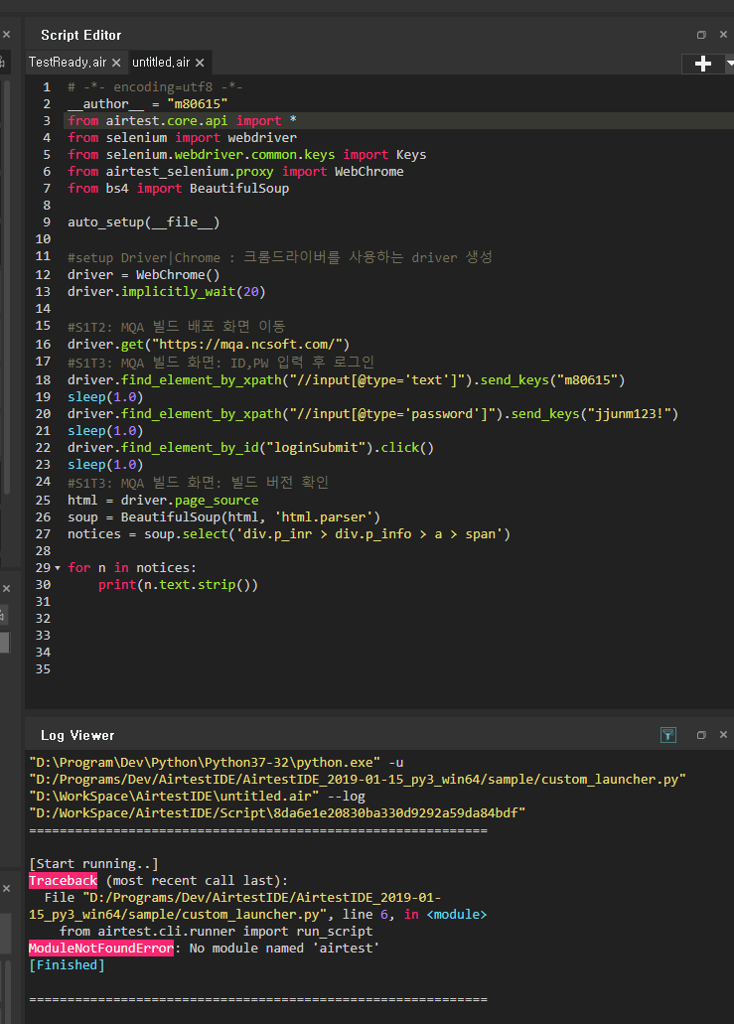734x1024 pixels.
Task: Click the 'import WebChrome' line
Action: [235, 172]
